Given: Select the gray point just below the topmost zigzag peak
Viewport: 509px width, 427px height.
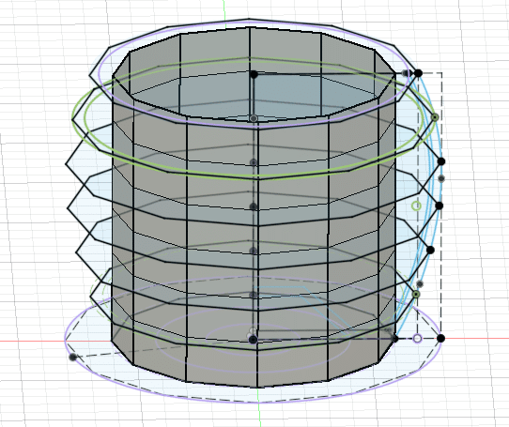Looking at the screenshot, I should [440, 178].
